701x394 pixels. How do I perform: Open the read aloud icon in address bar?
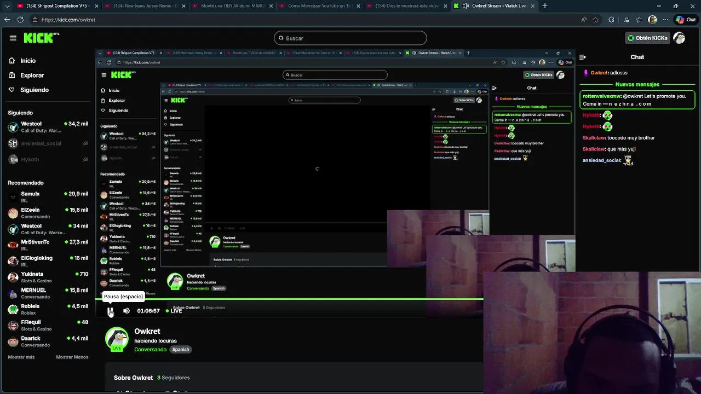584,20
